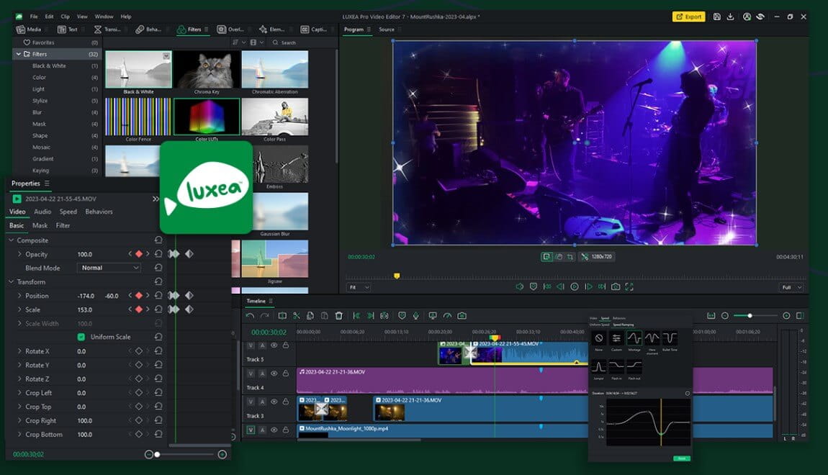The width and height of the screenshot is (828, 475).
Task: Open the Fit zoom dropdown below preview
Action: [x=359, y=287]
